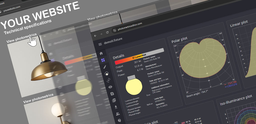Open the Home icon in the editor sidebar
This screenshot has width=256, height=124.
pos(101,53)
